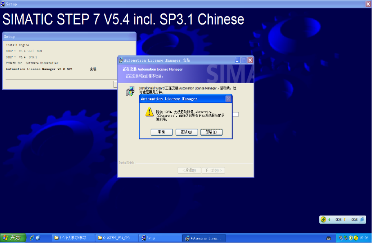
Task: Click the keyboard language bar icon in the taskbar
Action: pos(329,238)
